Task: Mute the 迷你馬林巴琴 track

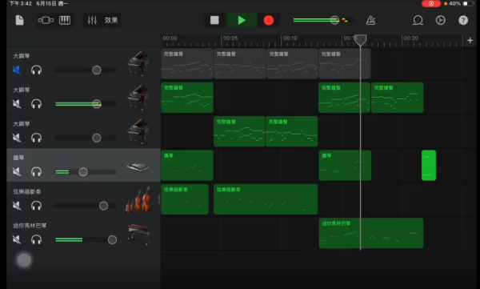Action: point(17,239)
